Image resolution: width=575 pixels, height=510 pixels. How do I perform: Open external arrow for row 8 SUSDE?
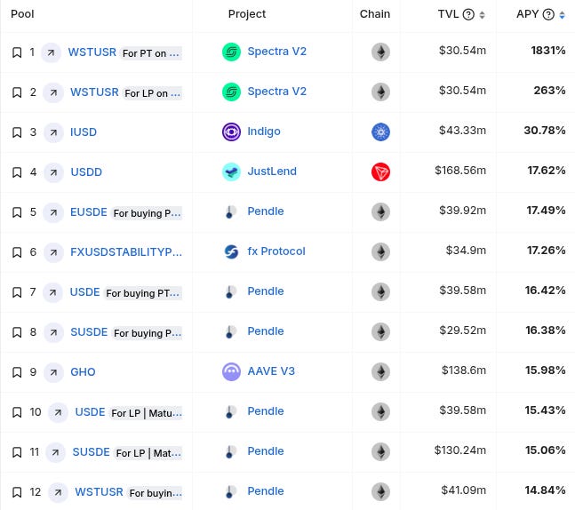tap(53, 332)
